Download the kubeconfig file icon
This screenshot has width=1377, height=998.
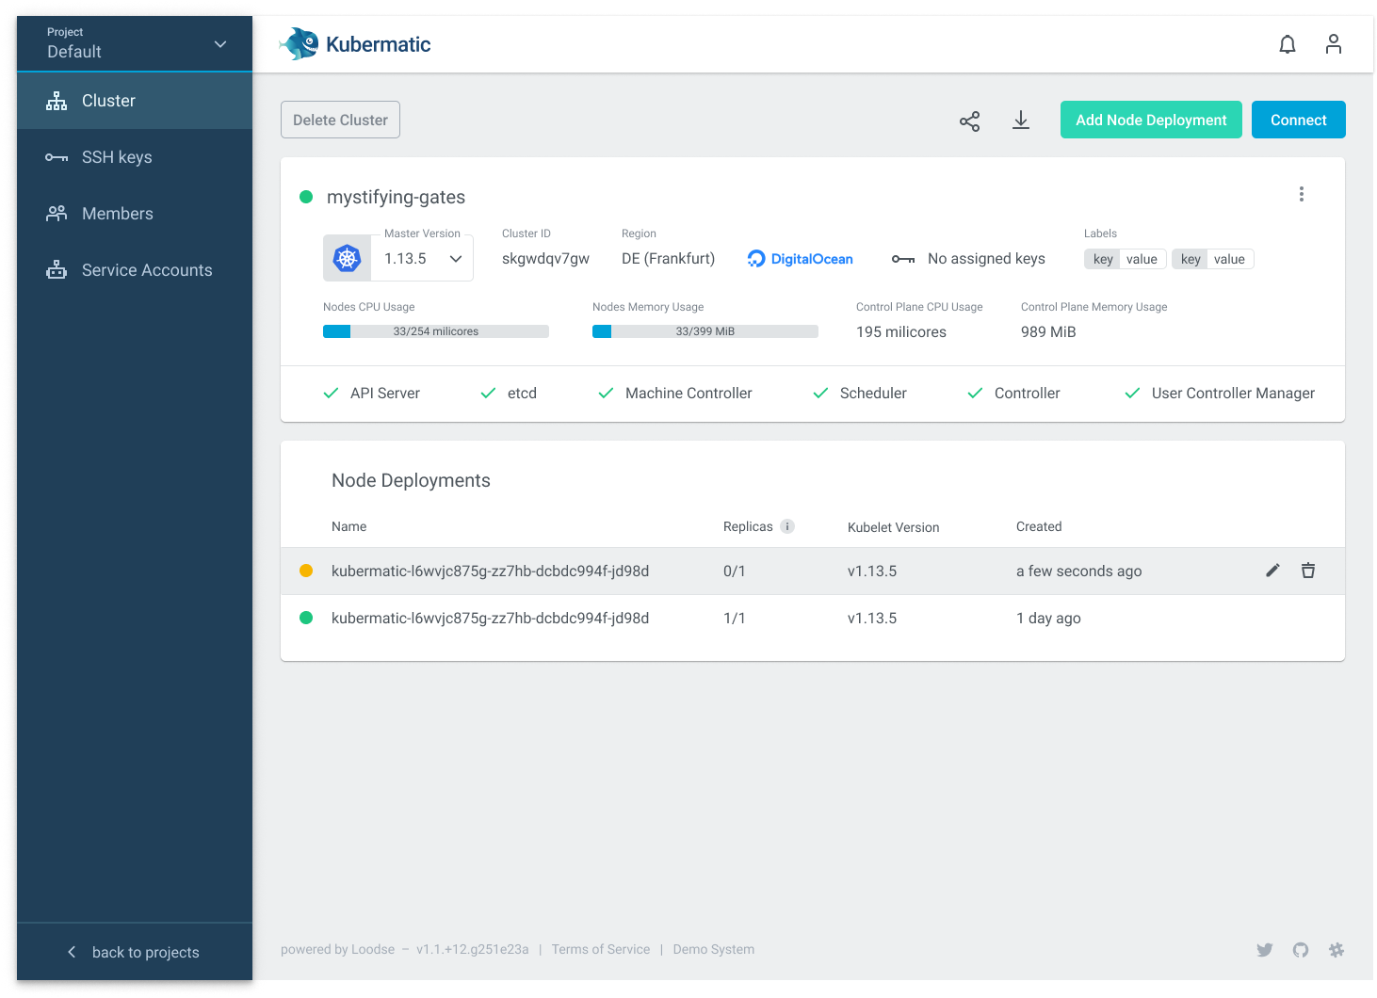(x=1021, y=121)
